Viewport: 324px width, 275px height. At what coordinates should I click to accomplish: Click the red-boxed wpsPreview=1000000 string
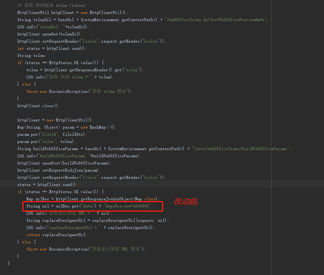128,206
